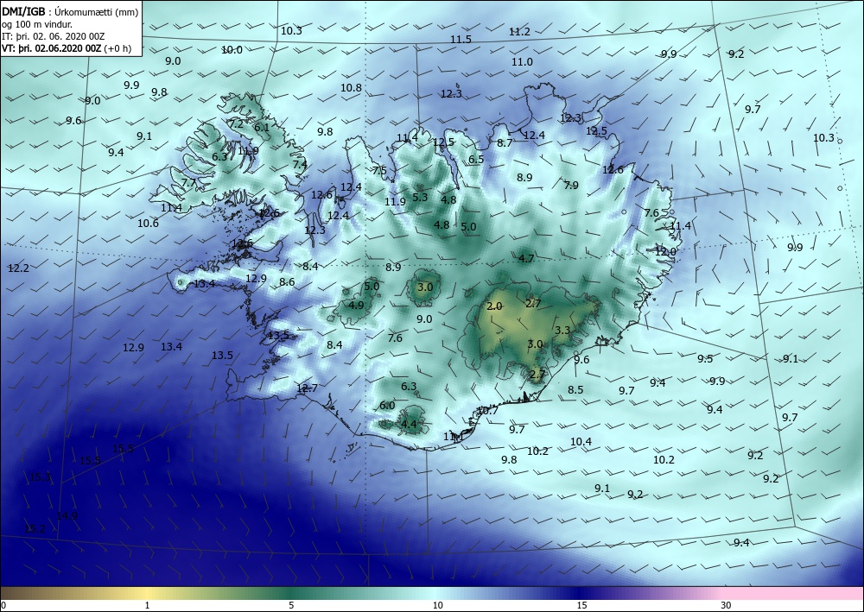Click the colour scale label '1'
The image size is (864, 612).
click(x=147, y=606)
